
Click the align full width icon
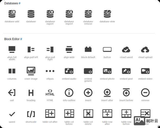click(12, 49)
